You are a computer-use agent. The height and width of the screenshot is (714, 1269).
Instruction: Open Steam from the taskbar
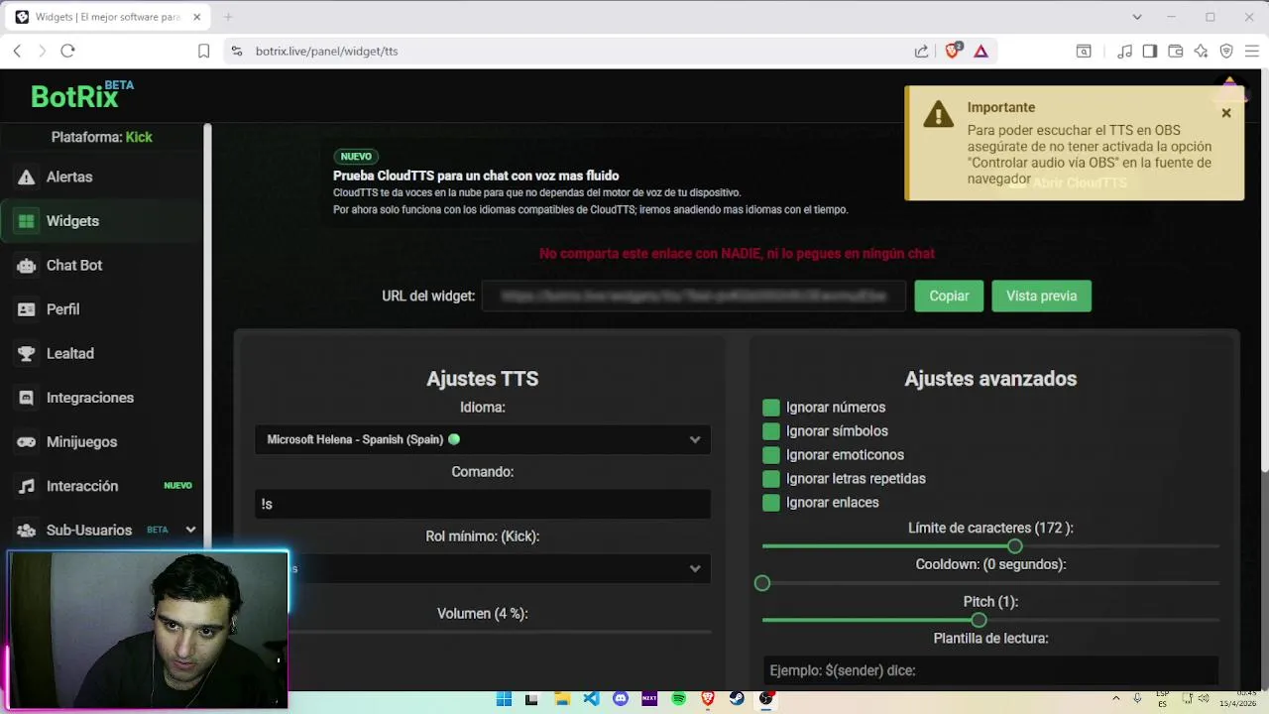click(737, 699)
